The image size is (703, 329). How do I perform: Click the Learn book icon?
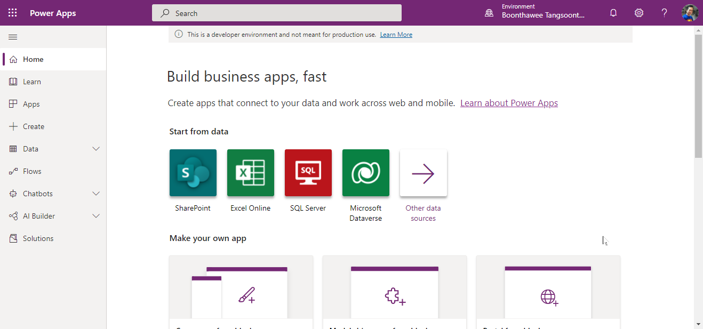(x=13, y=82)
